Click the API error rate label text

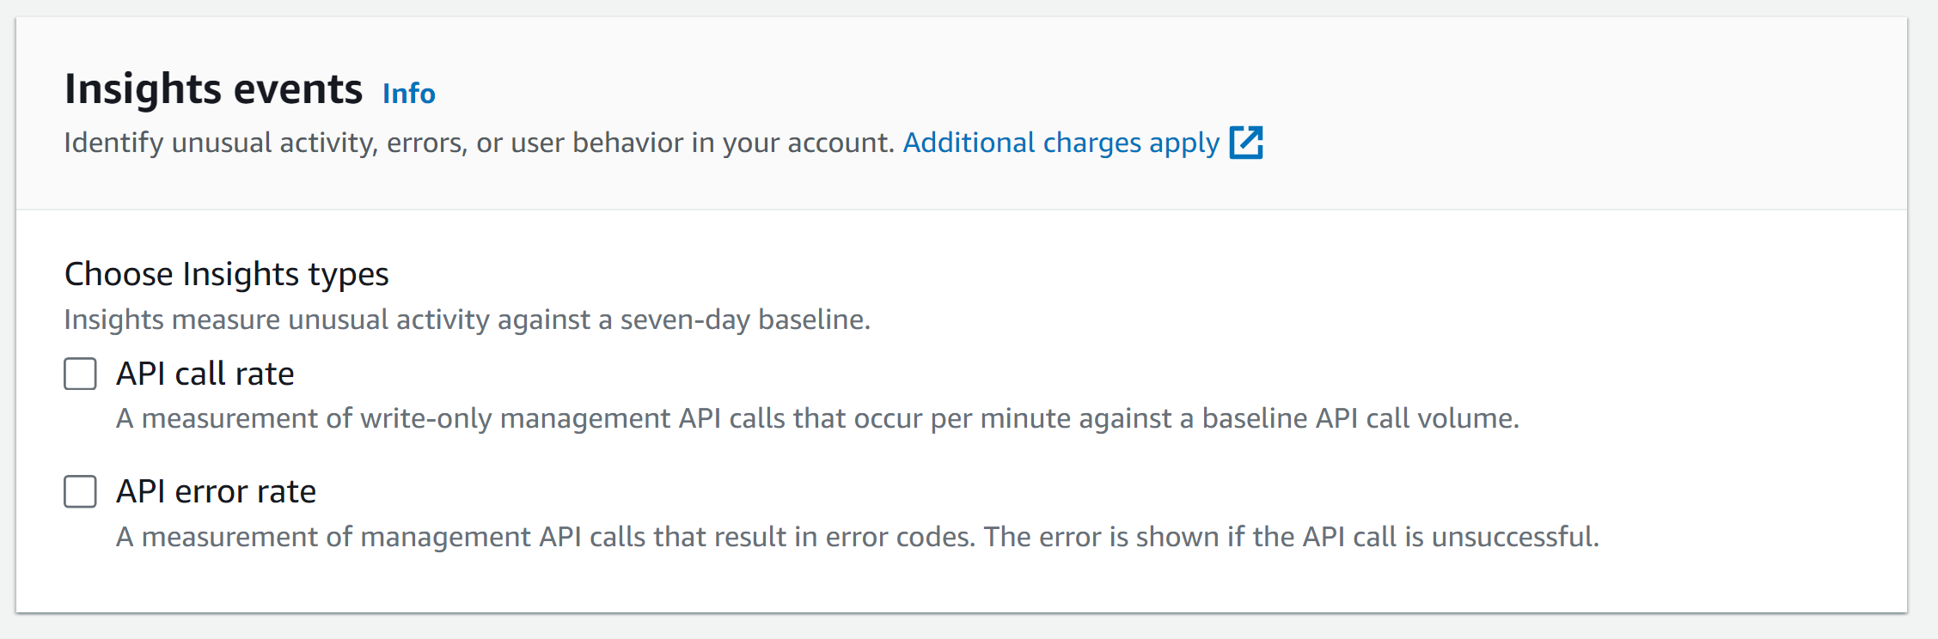coord(217,492)
